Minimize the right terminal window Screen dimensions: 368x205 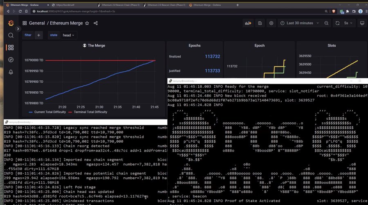351,81
